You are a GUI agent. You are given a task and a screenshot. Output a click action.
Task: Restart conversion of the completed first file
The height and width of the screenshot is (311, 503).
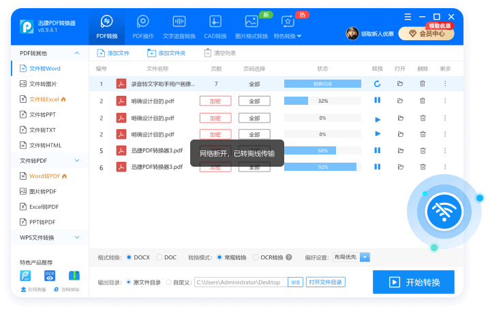pos(377,84)
